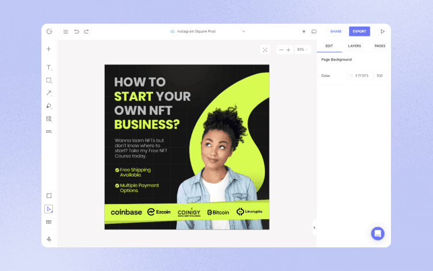Select the Arrow line tool
This screenshot has width=433, height=271.
[49, 93]
